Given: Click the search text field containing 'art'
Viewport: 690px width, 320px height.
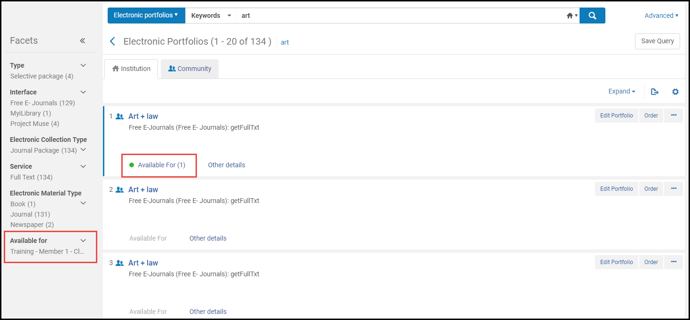Looking at the screenshot, I should point(400,16).
